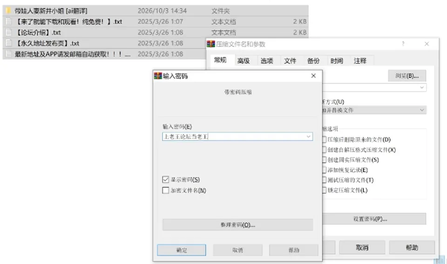Click the 整理密码(O)... button
This screenshot has width=447, height=264.
click(x=238, y=225)
